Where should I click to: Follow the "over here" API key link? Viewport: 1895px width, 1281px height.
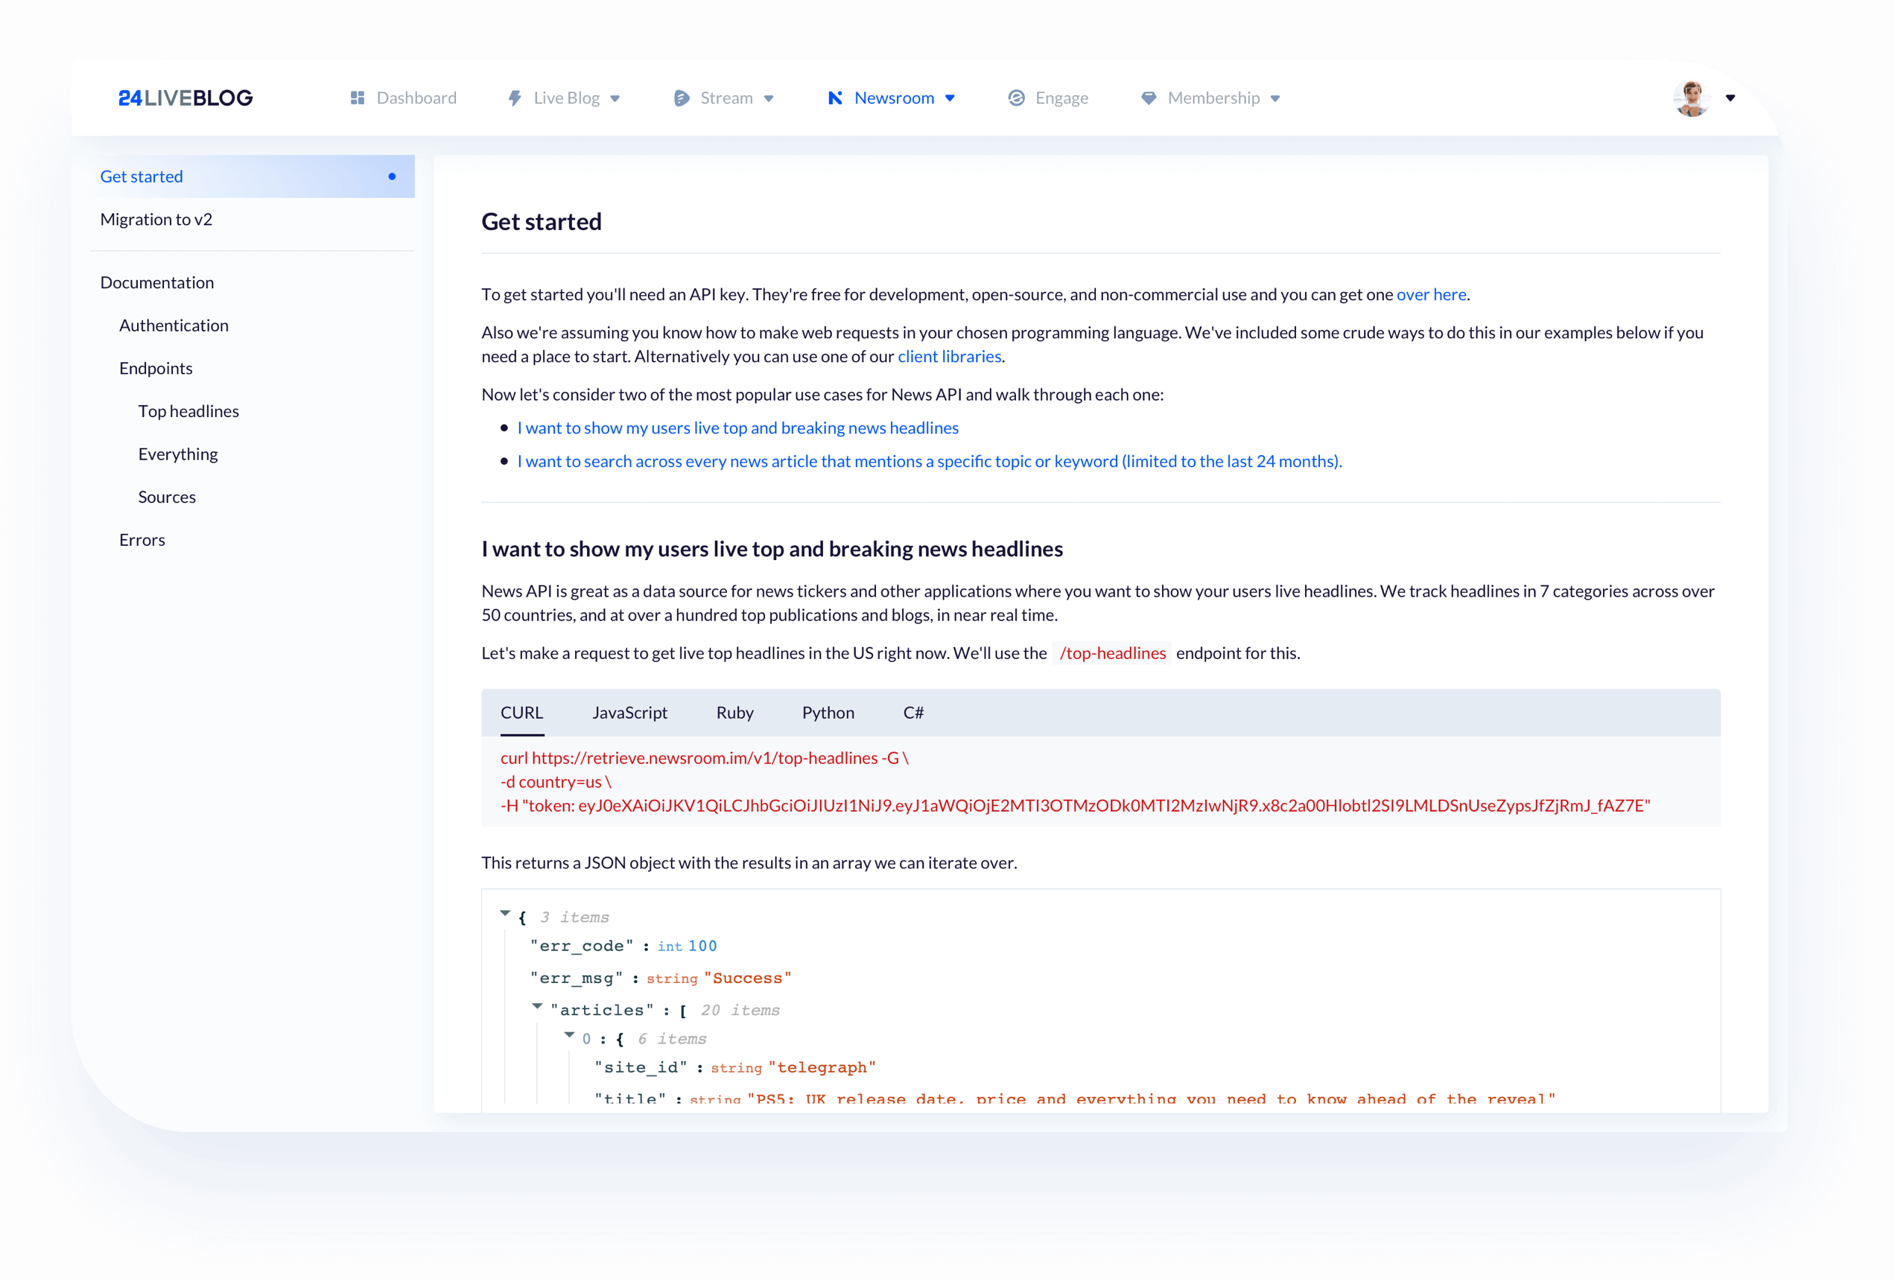pyautogui.click(x=1431, y=294)
